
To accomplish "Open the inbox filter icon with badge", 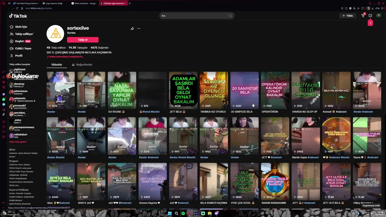I will click(363, 16).
